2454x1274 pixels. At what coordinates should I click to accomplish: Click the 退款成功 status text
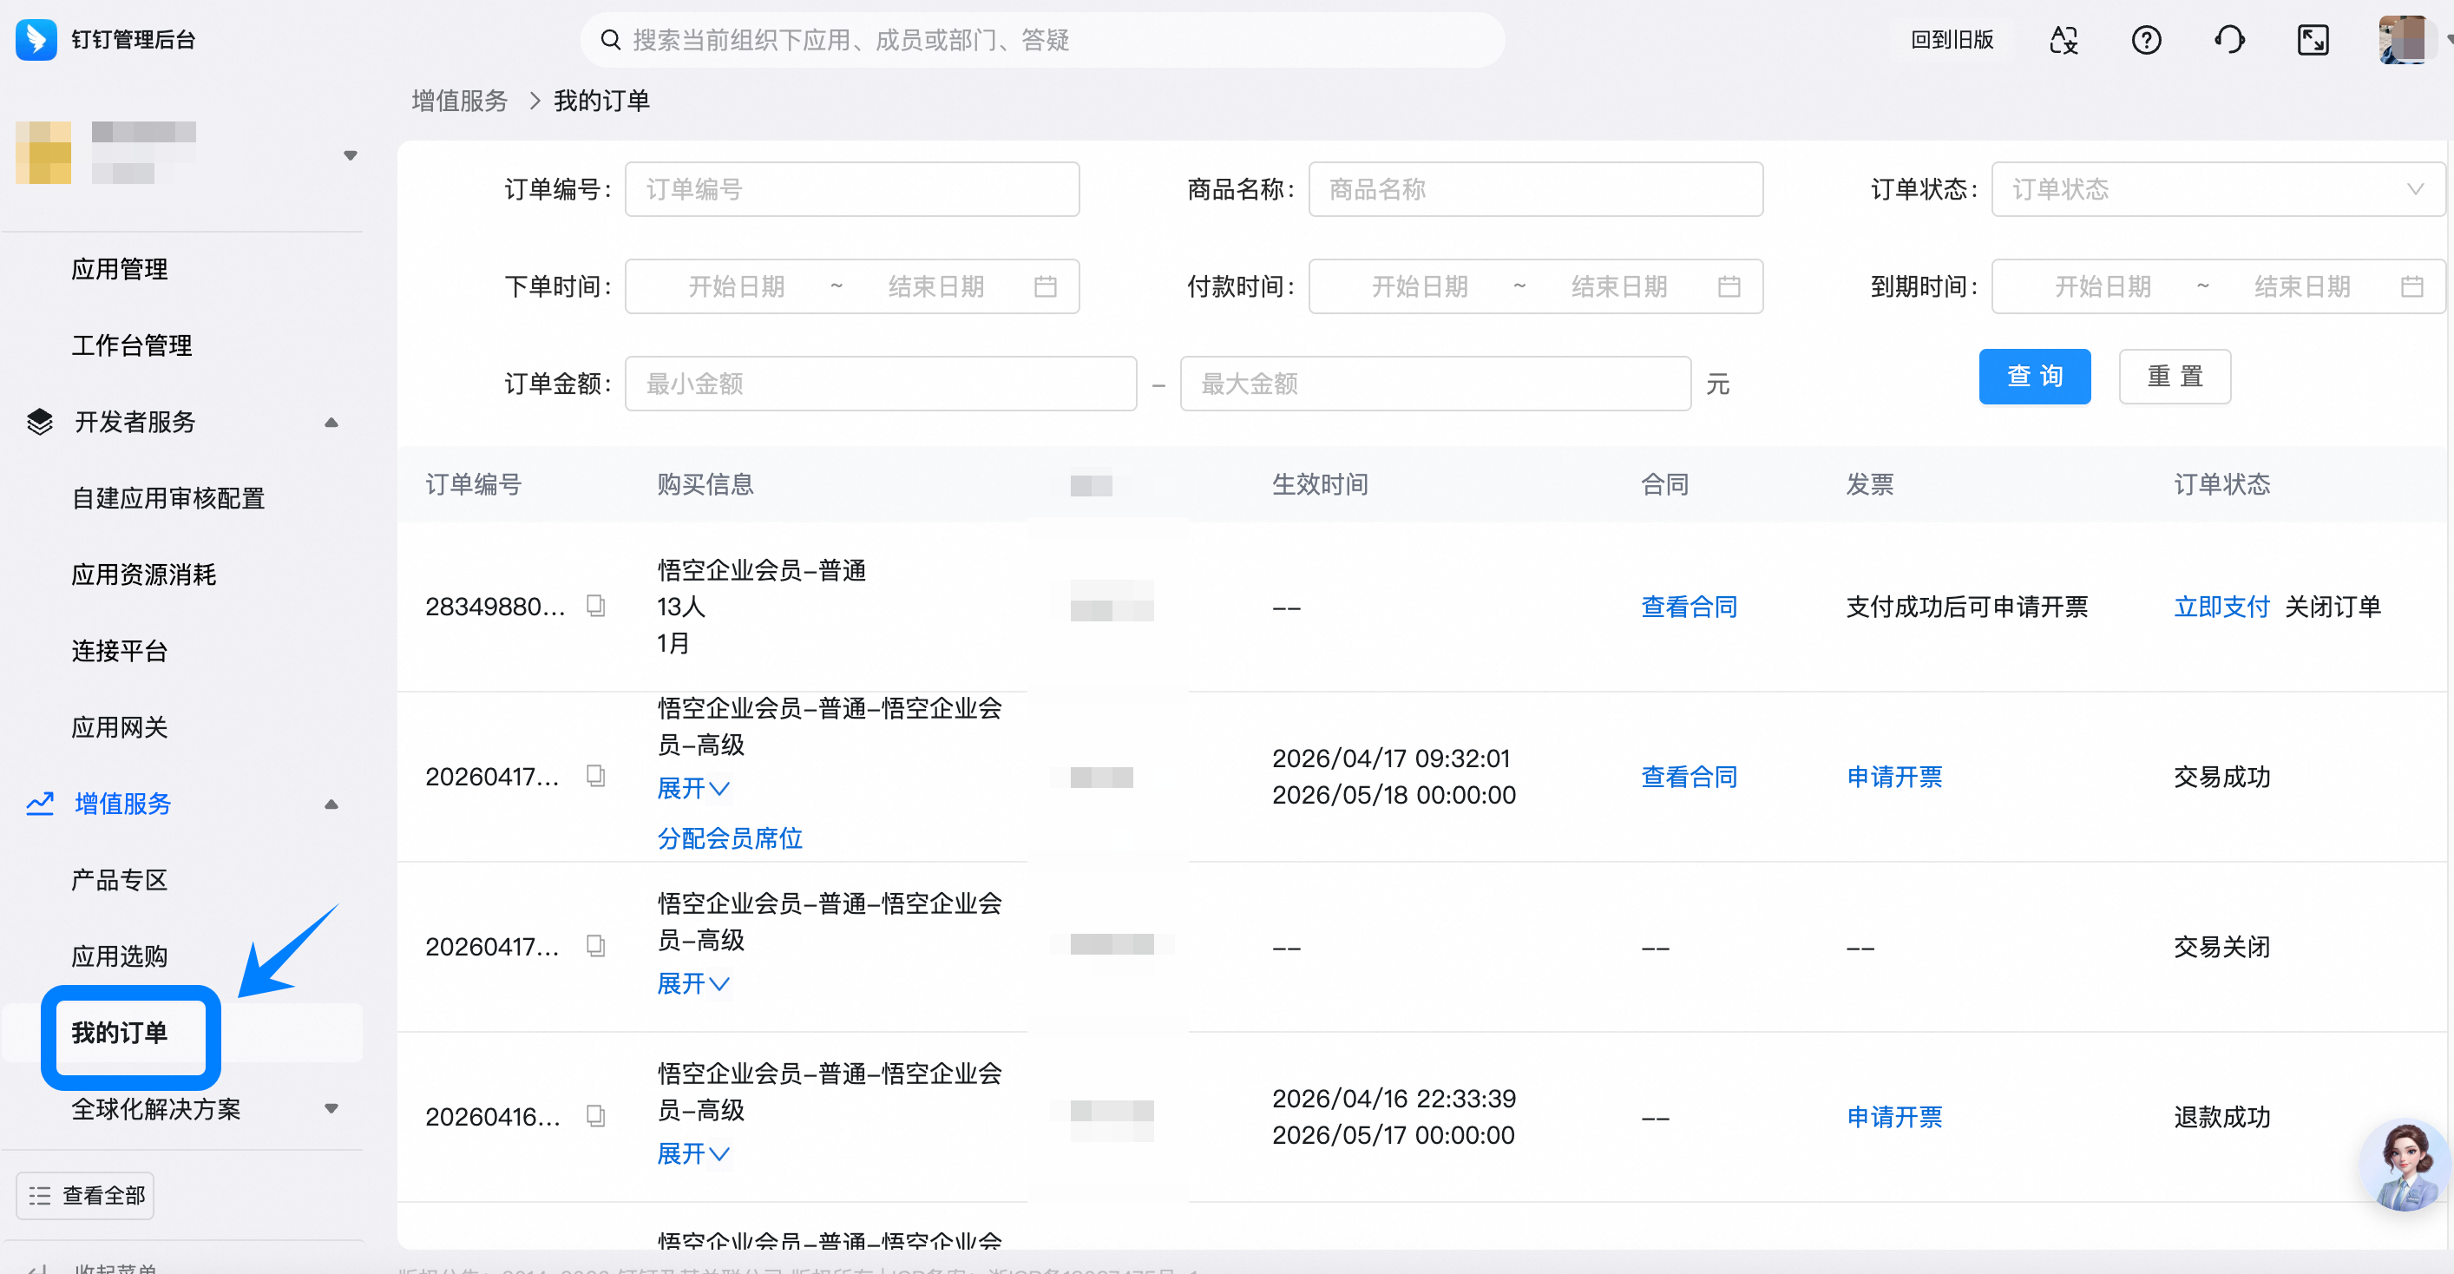click(2221, 1118)
